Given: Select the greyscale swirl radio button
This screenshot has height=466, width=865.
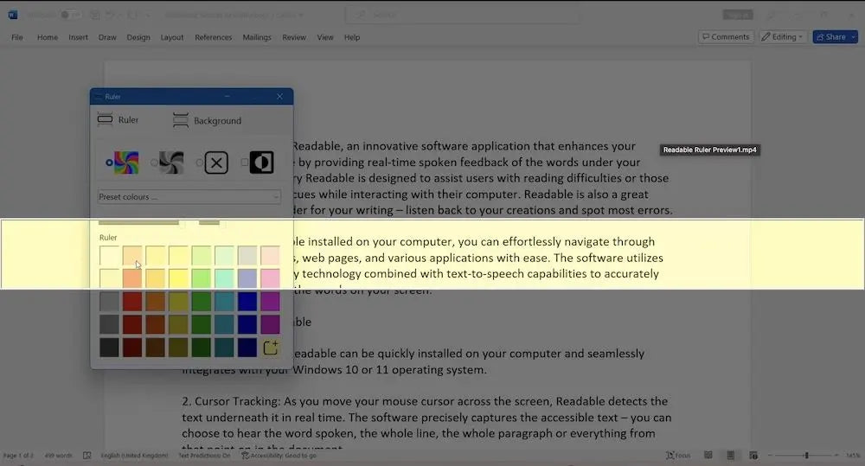Looking at the screenshot, I should 154,163.
